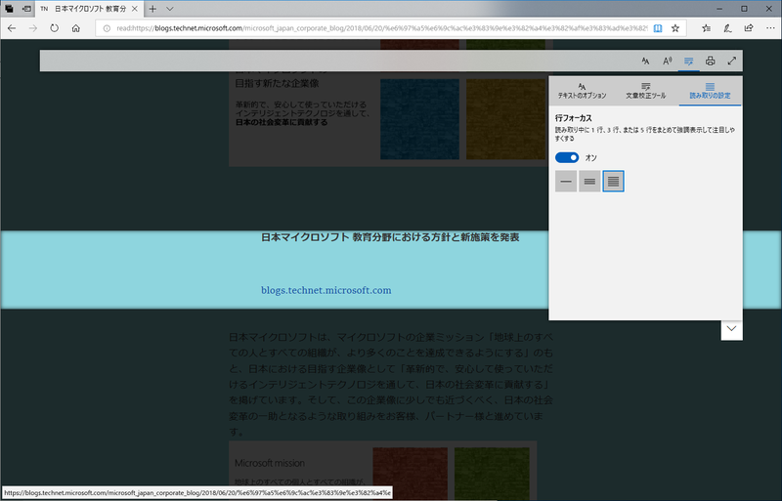Open a new tab

coord(152,9)
